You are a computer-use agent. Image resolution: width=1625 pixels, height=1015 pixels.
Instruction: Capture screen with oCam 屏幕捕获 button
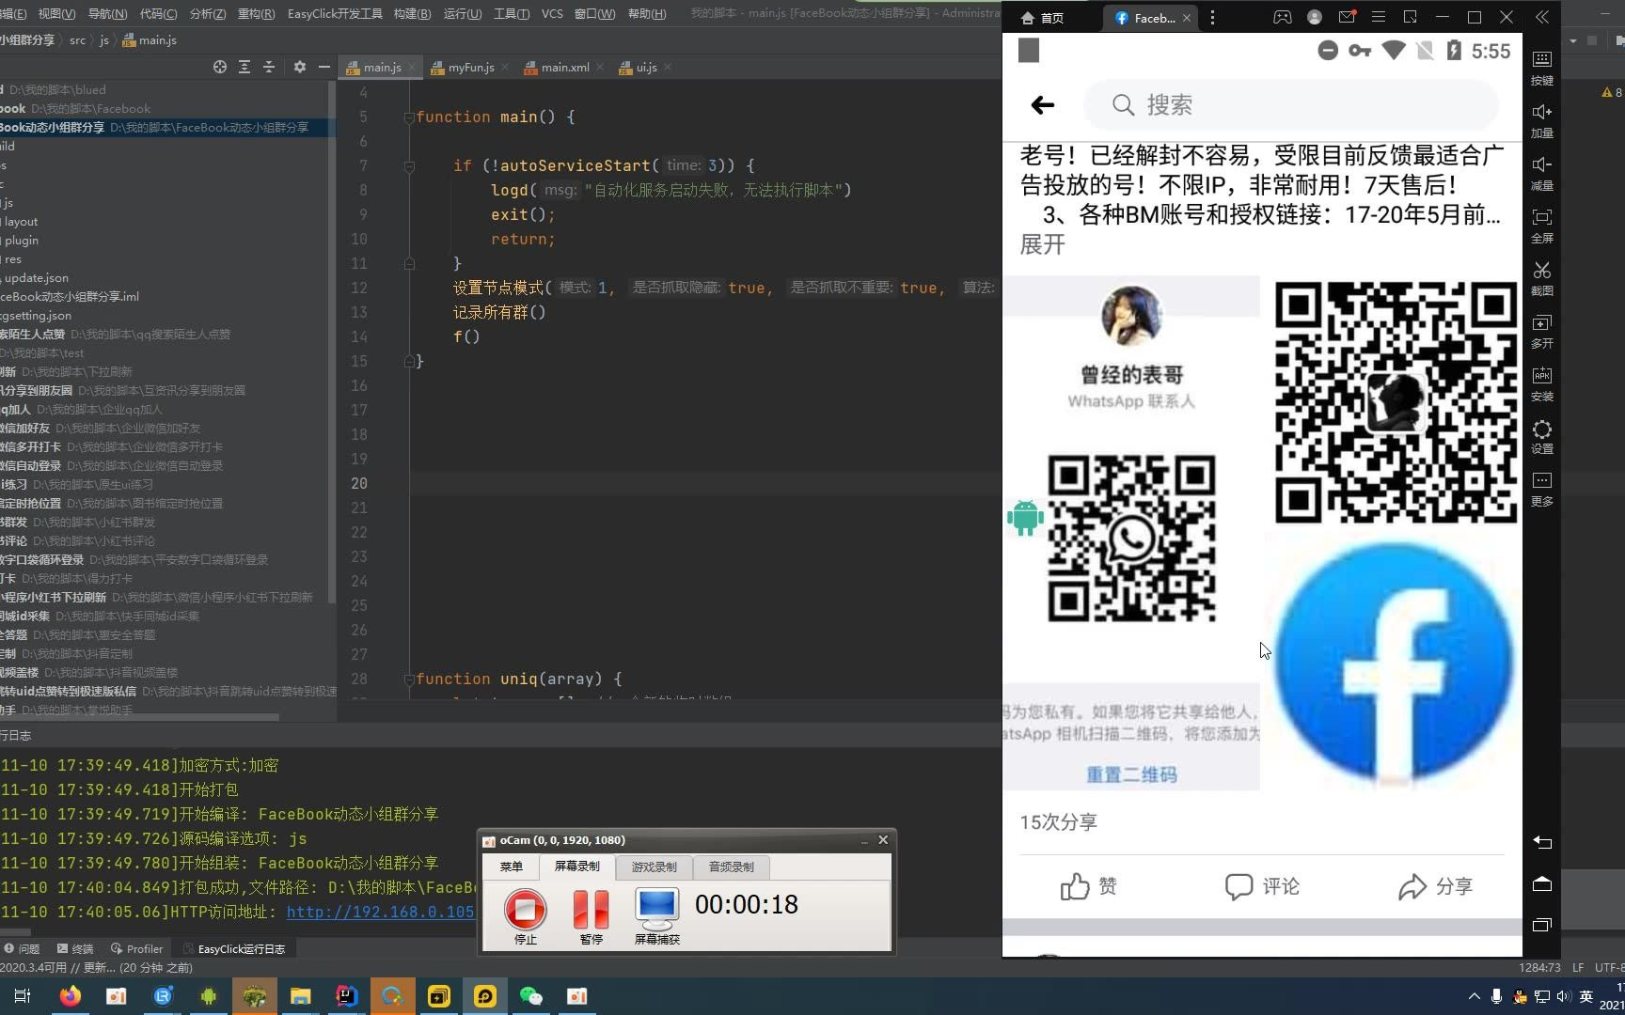(x=656, y=916)
